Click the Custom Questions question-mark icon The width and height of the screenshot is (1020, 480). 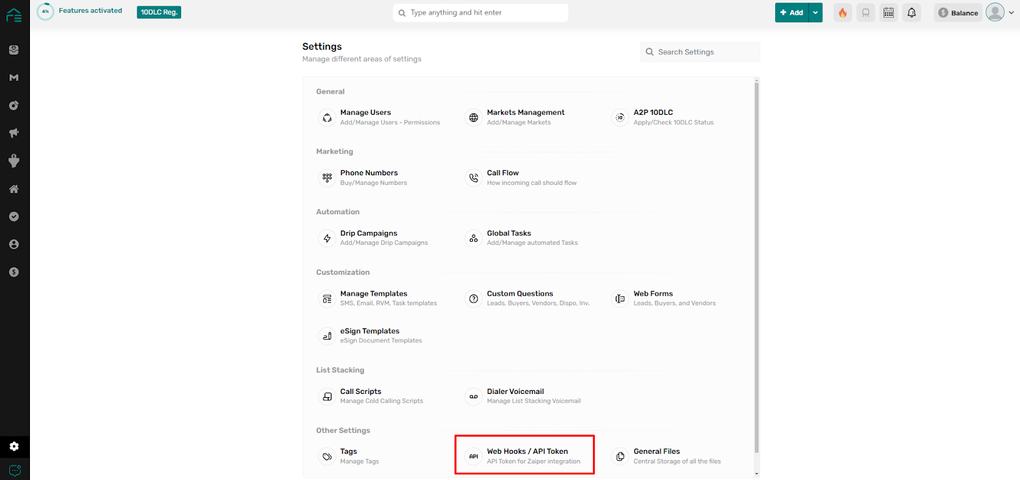pos(474,298)
